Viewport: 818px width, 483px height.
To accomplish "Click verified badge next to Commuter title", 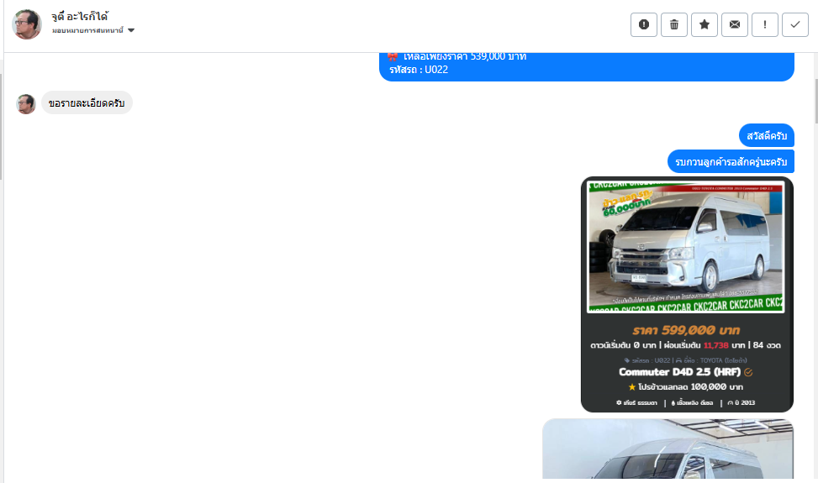I will [748, 372].
